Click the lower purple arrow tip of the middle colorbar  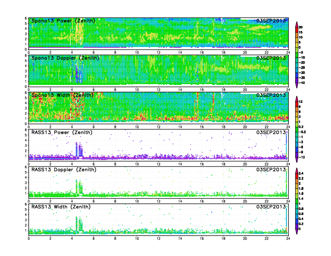tap(297, 160)
